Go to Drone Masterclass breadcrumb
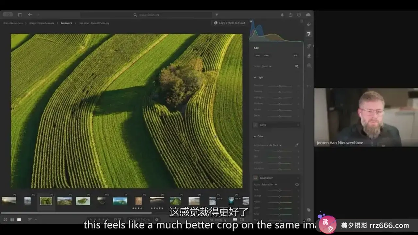The height and width of the screenshot is (235, 418). (x=13, y=23)
